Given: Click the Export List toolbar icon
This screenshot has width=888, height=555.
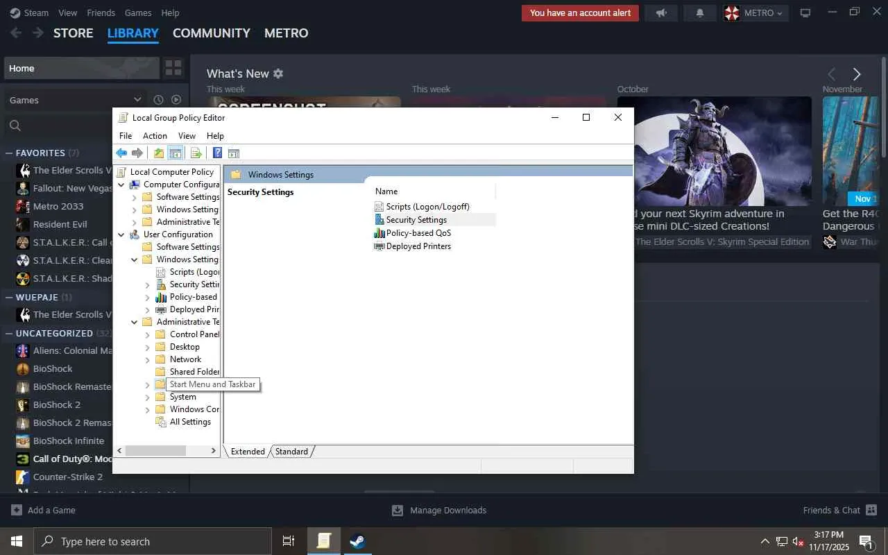Looking at the screenshot, I should coord(196,153).
